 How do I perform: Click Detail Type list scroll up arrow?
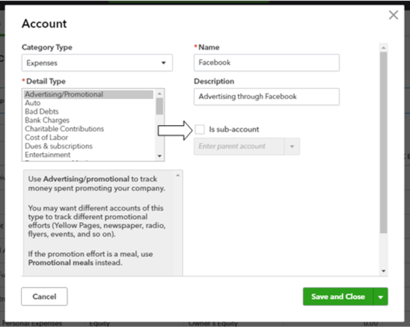tap(159, 93)
